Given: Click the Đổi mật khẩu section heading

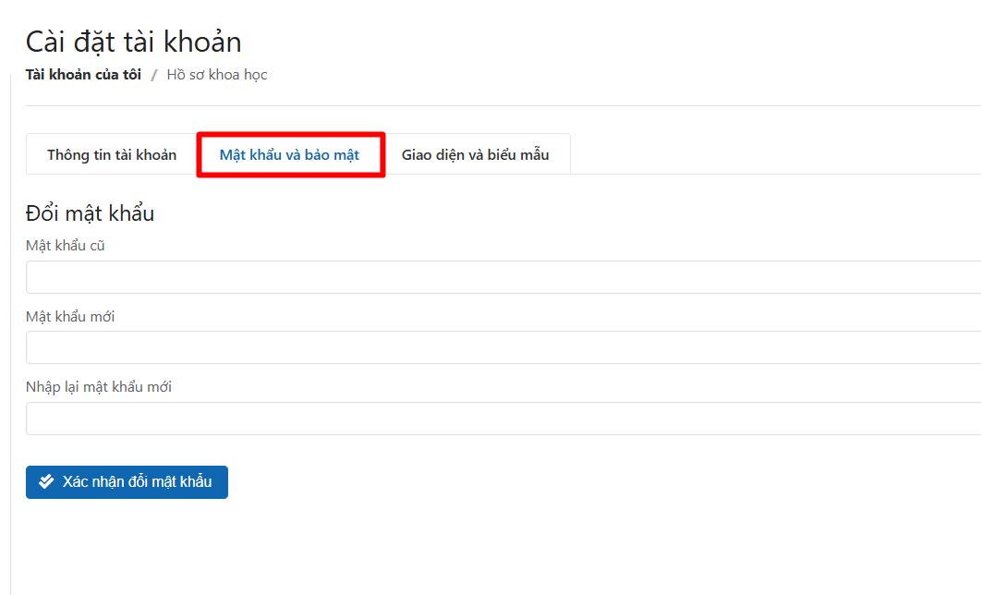Looking at the screenshot, I should coord(91,212).
